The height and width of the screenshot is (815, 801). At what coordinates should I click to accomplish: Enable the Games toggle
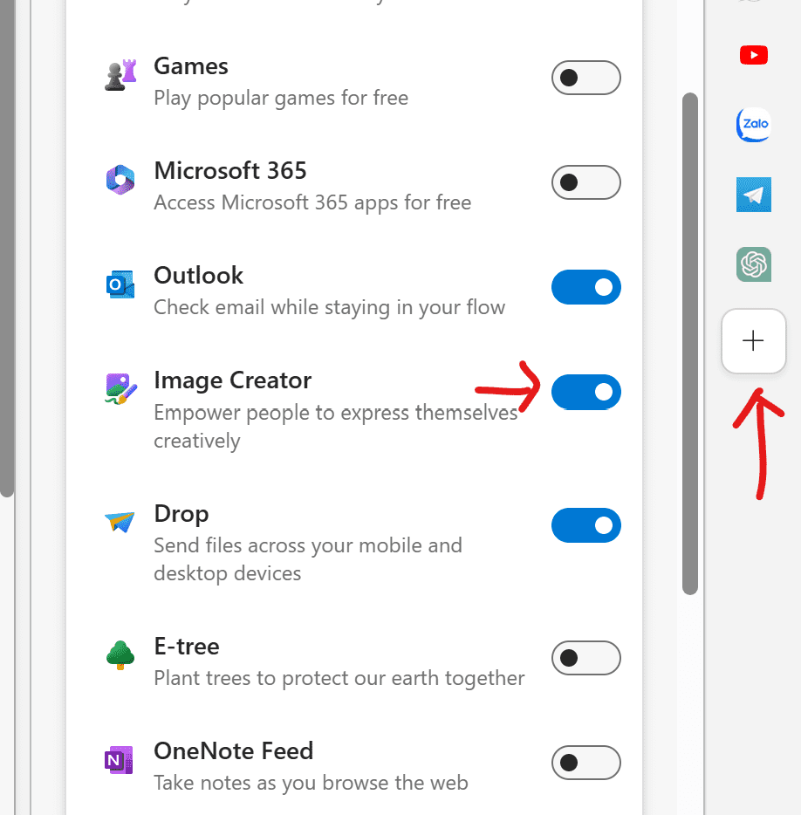(x=586, y=78)
